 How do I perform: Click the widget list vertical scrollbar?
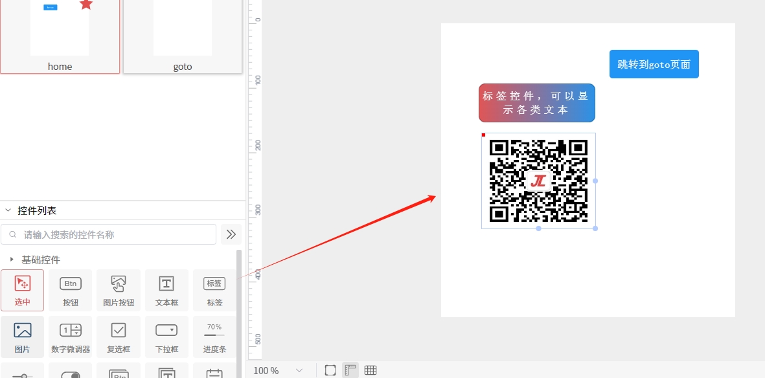click(x=239, y=314)
